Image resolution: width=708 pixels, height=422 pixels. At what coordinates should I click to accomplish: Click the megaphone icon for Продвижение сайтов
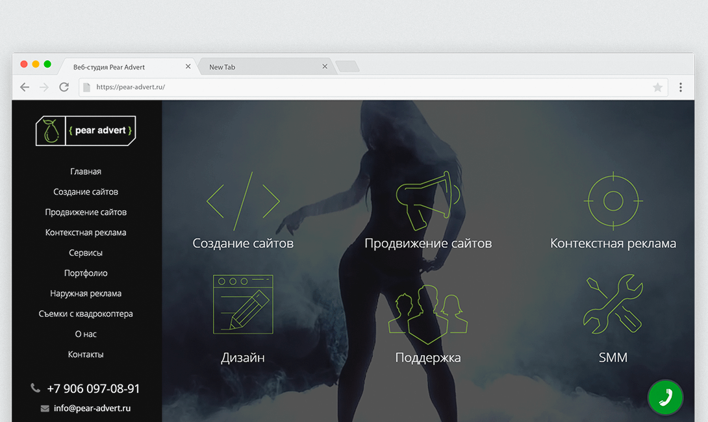point(428,201)
